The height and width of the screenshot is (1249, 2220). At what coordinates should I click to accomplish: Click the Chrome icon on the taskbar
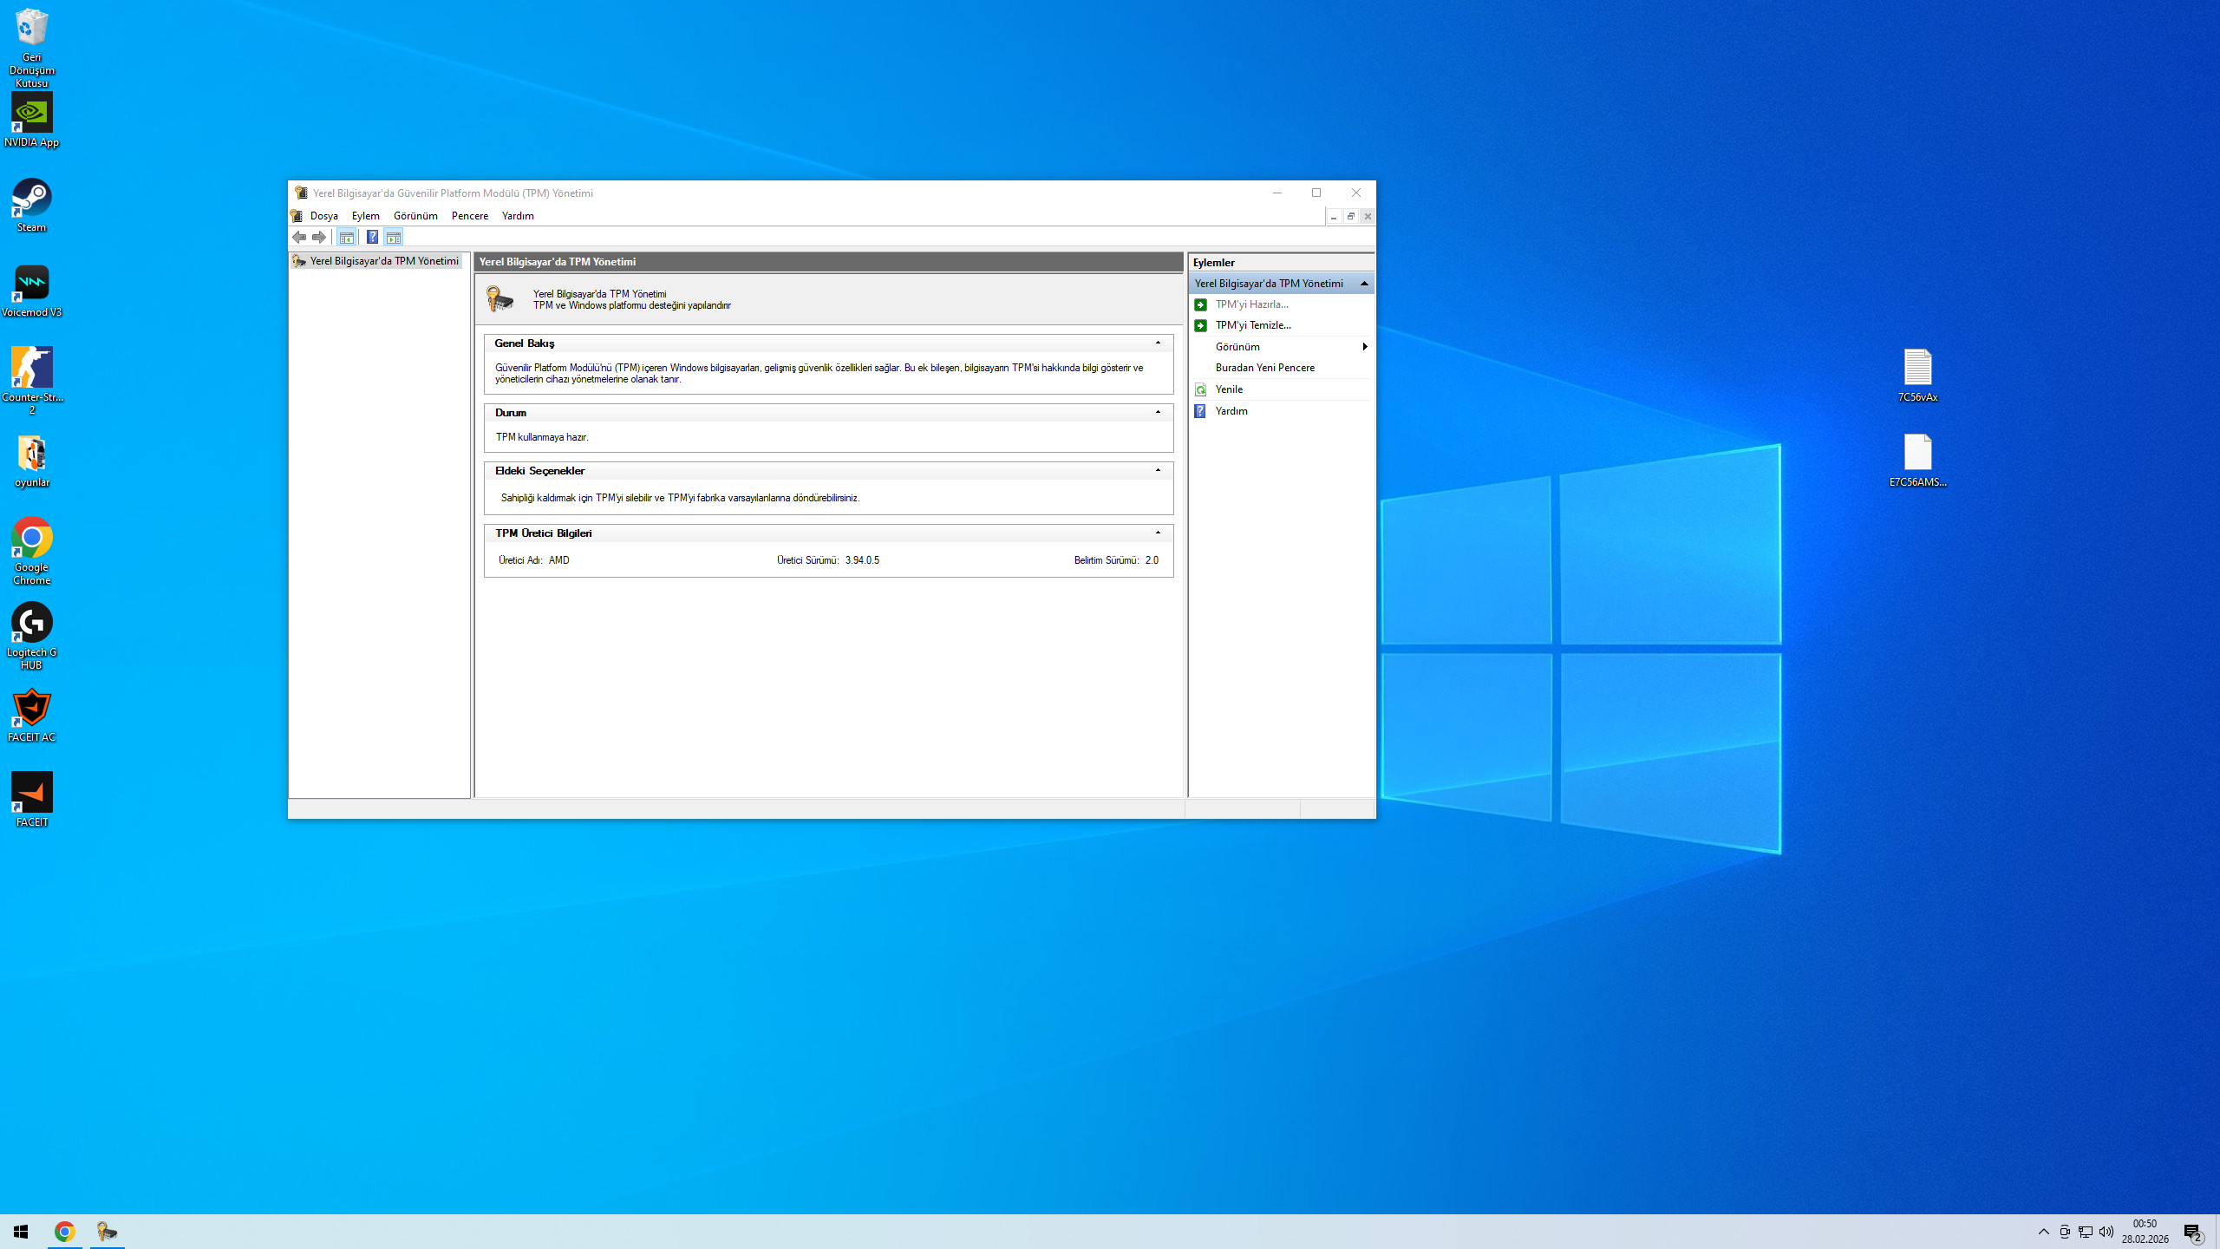click(x=64, y=1232)
